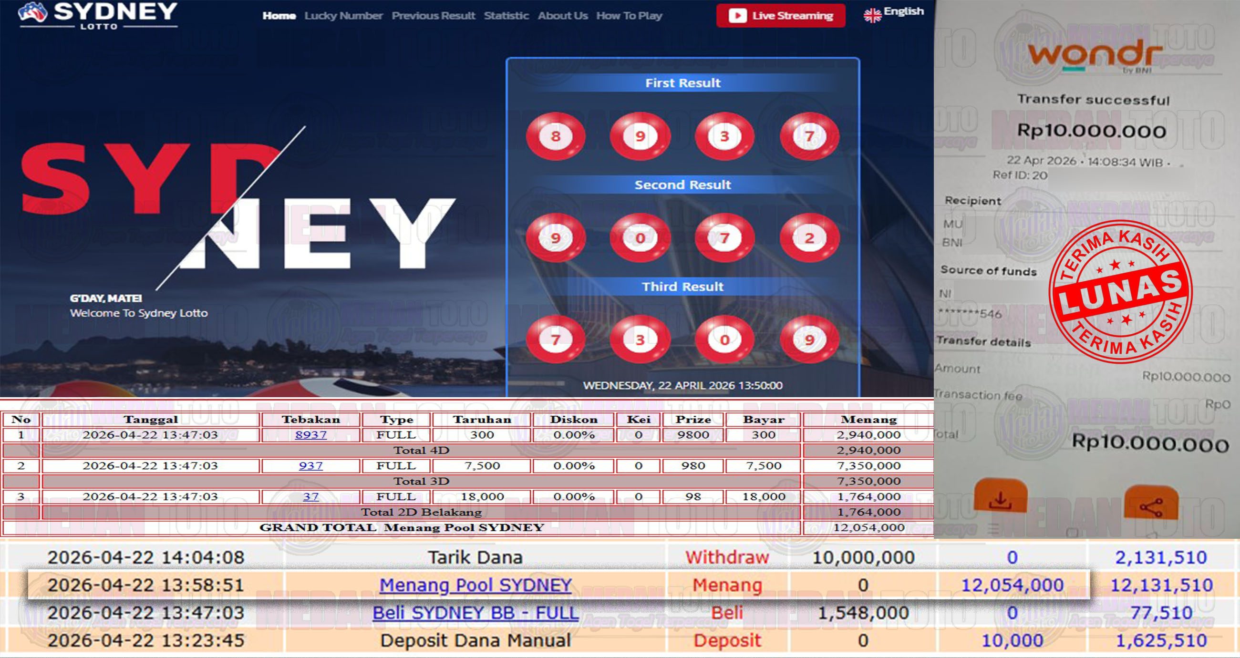Tap the wondr download receipt icon
This screenshot has width=1240, height=658.
pos(1000,496)
